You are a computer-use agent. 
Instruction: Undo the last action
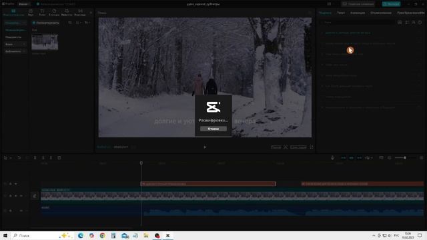pos(19,158)
